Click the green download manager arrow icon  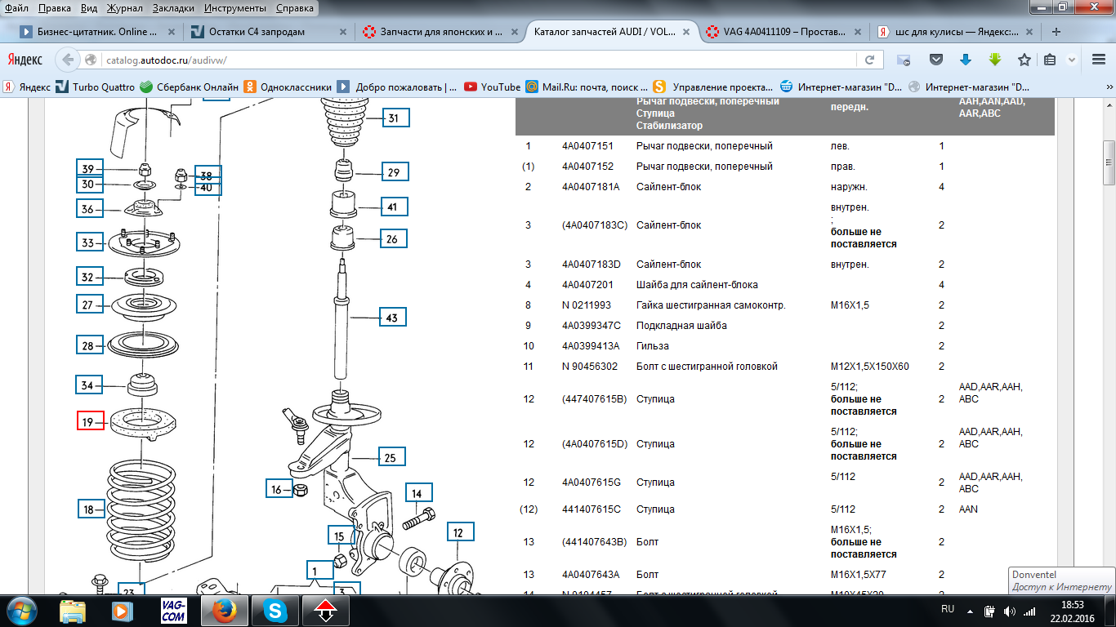(994, 60)
